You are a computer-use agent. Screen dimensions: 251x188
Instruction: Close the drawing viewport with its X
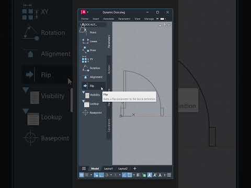(169, 25)
